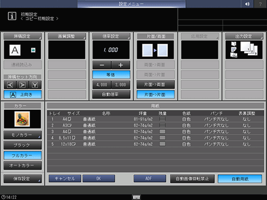Select upside-down original direction icon

coord(35,85)
